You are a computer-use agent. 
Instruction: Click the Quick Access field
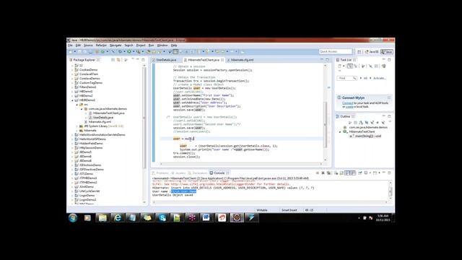336,51
